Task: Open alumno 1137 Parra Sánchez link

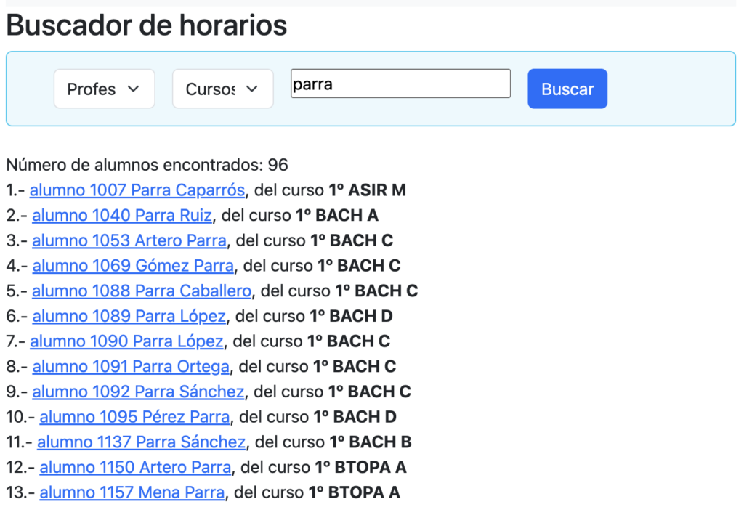Action: 141,442
